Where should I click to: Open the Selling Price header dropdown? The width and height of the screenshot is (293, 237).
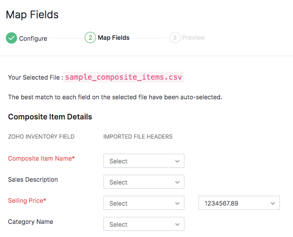click(x=144, y=203)
